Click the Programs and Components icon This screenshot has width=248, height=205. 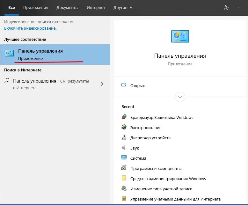click(124, 168)
